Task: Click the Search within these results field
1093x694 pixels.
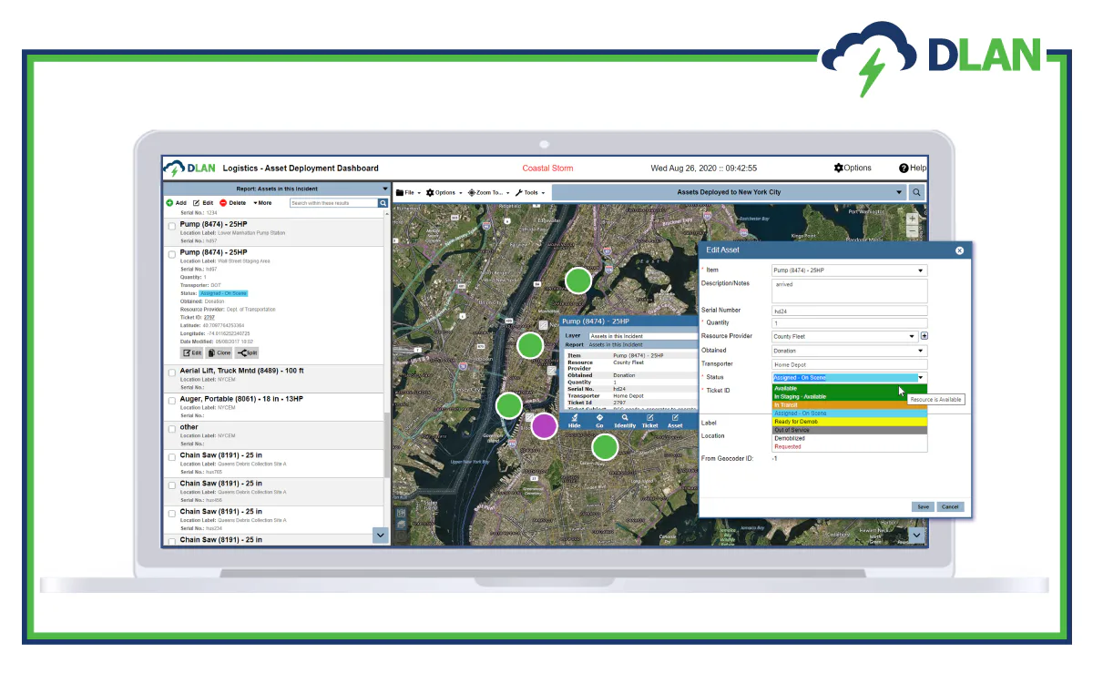Action: [333, 203]
